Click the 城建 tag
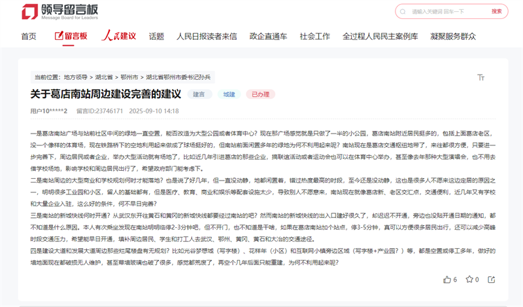The width and height of the screenshot is (523, 307). (x=229, y=94)
